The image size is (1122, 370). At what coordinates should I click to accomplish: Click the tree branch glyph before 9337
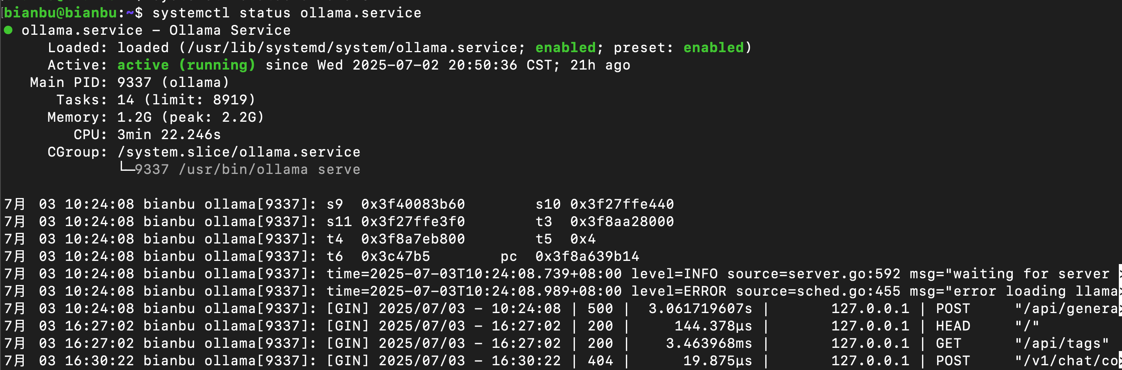127,169
